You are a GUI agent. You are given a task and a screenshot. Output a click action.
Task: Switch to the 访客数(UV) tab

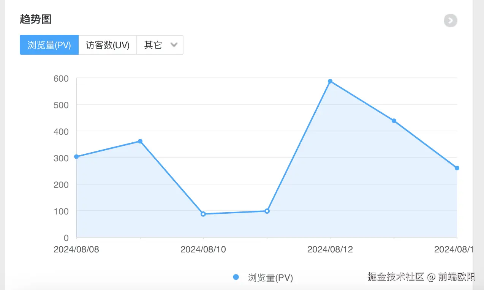tap(107, 45)
